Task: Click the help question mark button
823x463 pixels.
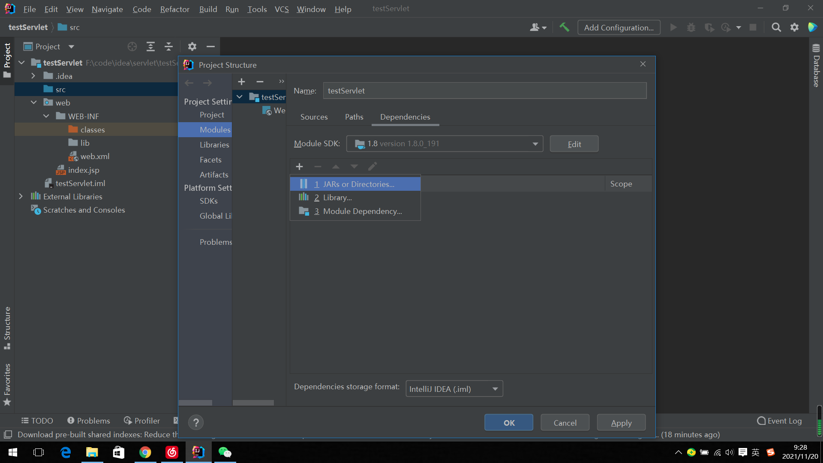Action: (x=196, y=423)
